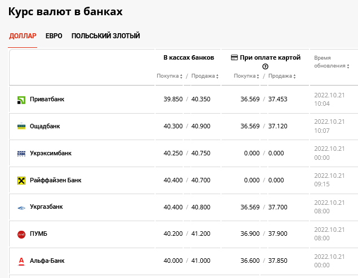The image size is (358, 278).
Task: Select the ДОЛЛАР tab
Action: (23, 36)
